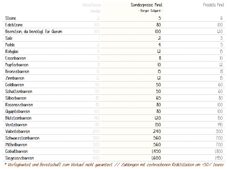
Task: Click the "Preisliste Knut" column header
Action: 213,5
